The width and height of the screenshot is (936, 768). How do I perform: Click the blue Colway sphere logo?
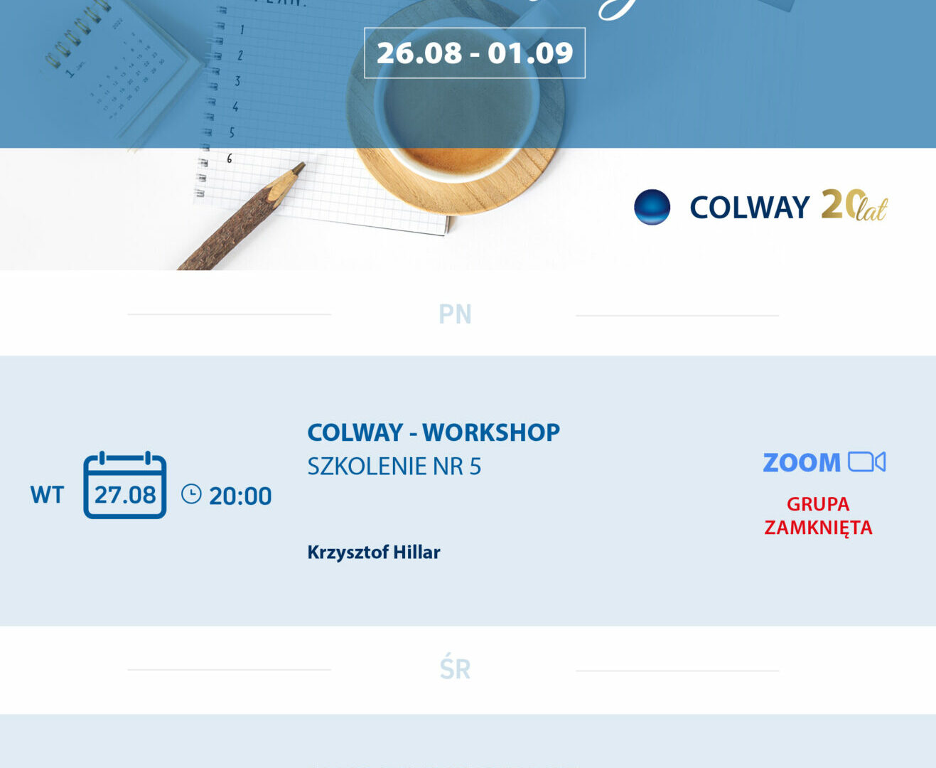pos(652,207)
